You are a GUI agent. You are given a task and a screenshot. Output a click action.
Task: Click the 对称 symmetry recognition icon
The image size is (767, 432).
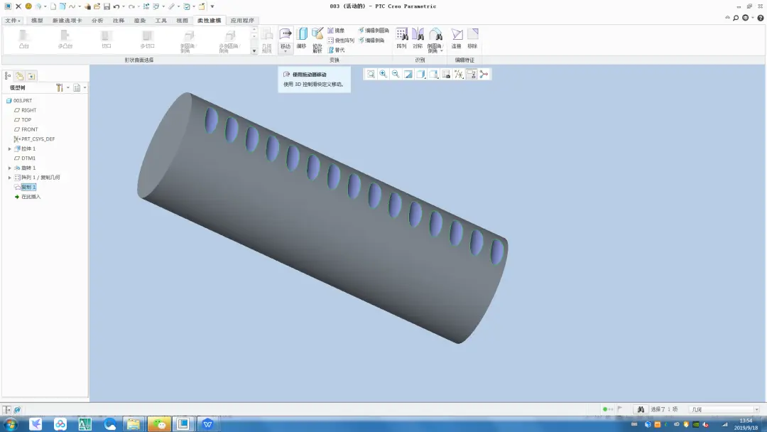click(418, 38)
